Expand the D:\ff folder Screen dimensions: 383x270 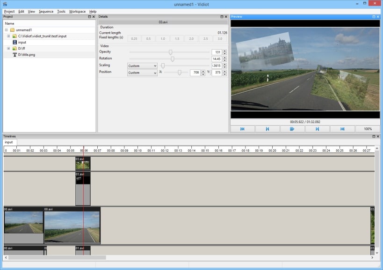point(8,49)
